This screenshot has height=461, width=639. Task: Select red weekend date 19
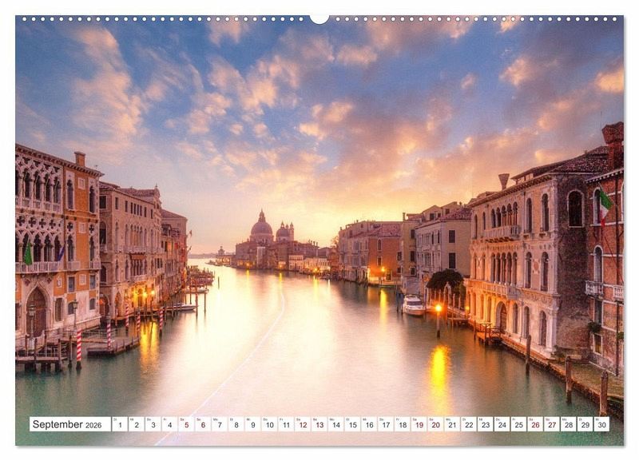click(x=419, y=424)
